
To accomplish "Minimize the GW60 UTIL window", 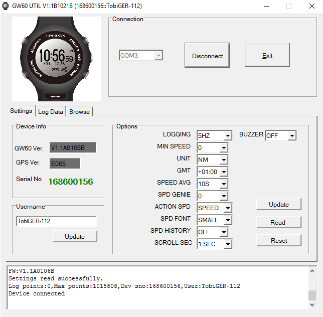I will tap(266, 6).
